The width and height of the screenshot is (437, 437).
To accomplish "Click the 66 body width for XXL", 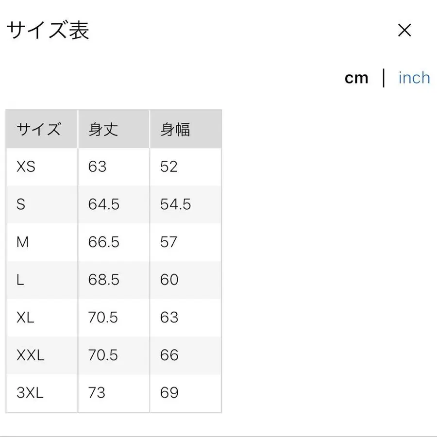I will coord(168,355).
